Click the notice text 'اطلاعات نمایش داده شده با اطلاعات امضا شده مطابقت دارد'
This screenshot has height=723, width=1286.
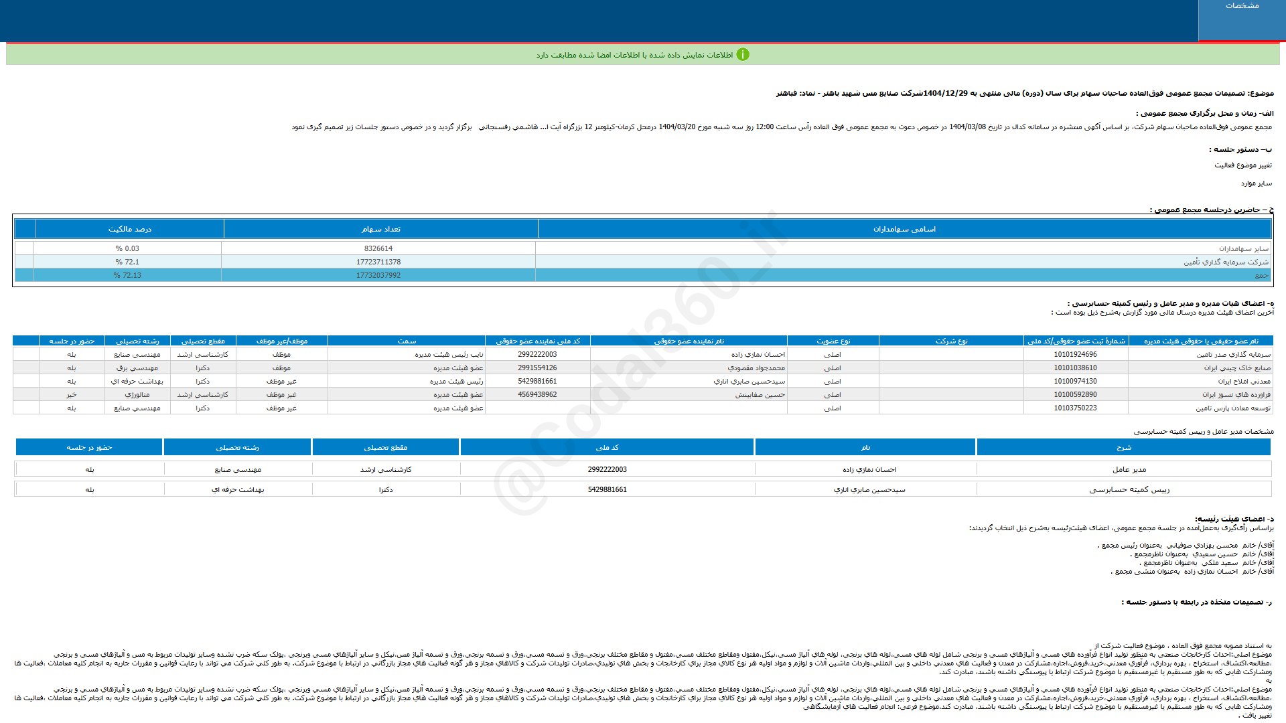coord(634,55)
